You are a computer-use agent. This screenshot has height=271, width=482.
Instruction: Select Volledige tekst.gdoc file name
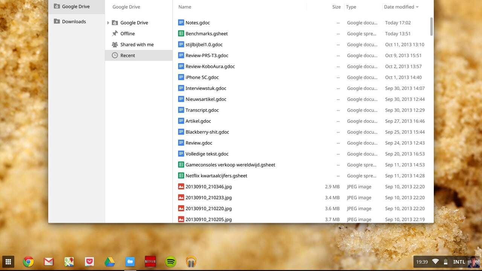(207, 154)
